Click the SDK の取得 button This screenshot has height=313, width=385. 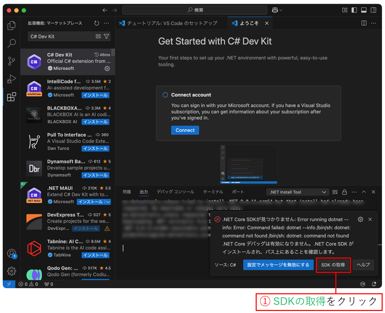333,265
